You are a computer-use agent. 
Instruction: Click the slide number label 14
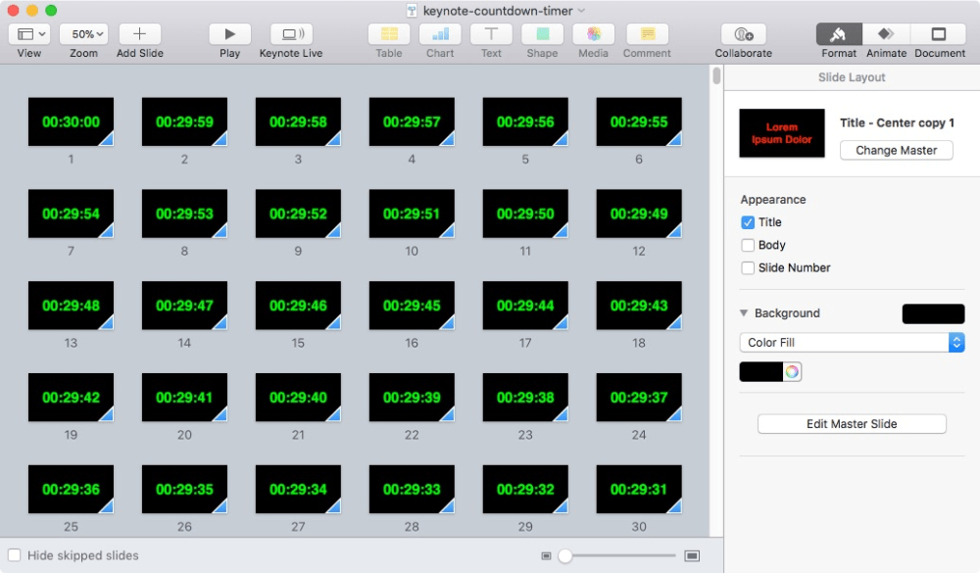[x=184, y=343]
